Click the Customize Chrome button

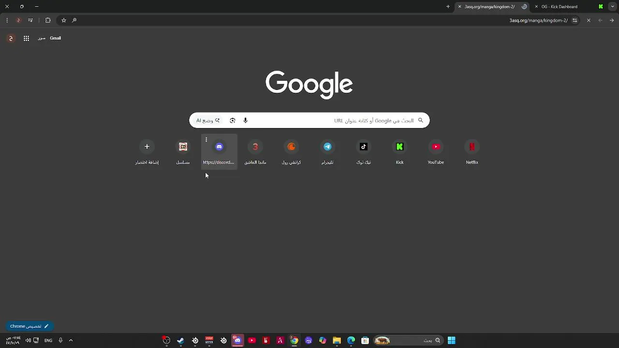click(29, 326)
